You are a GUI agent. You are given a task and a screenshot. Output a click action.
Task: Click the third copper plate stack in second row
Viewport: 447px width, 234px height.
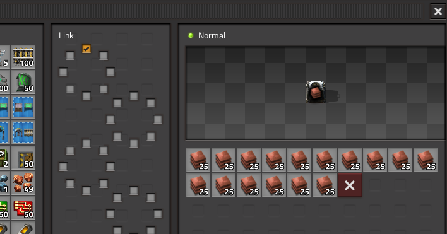[x=249, y=185]
